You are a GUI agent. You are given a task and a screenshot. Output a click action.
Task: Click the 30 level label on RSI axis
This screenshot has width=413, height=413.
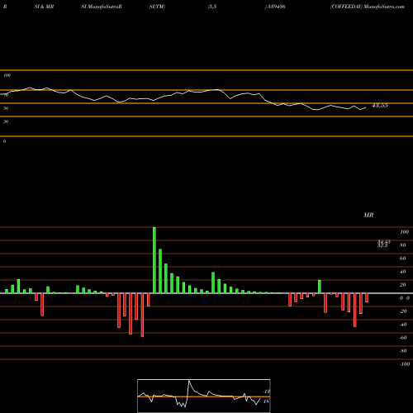pyautogui.click(x=6, y=121)
